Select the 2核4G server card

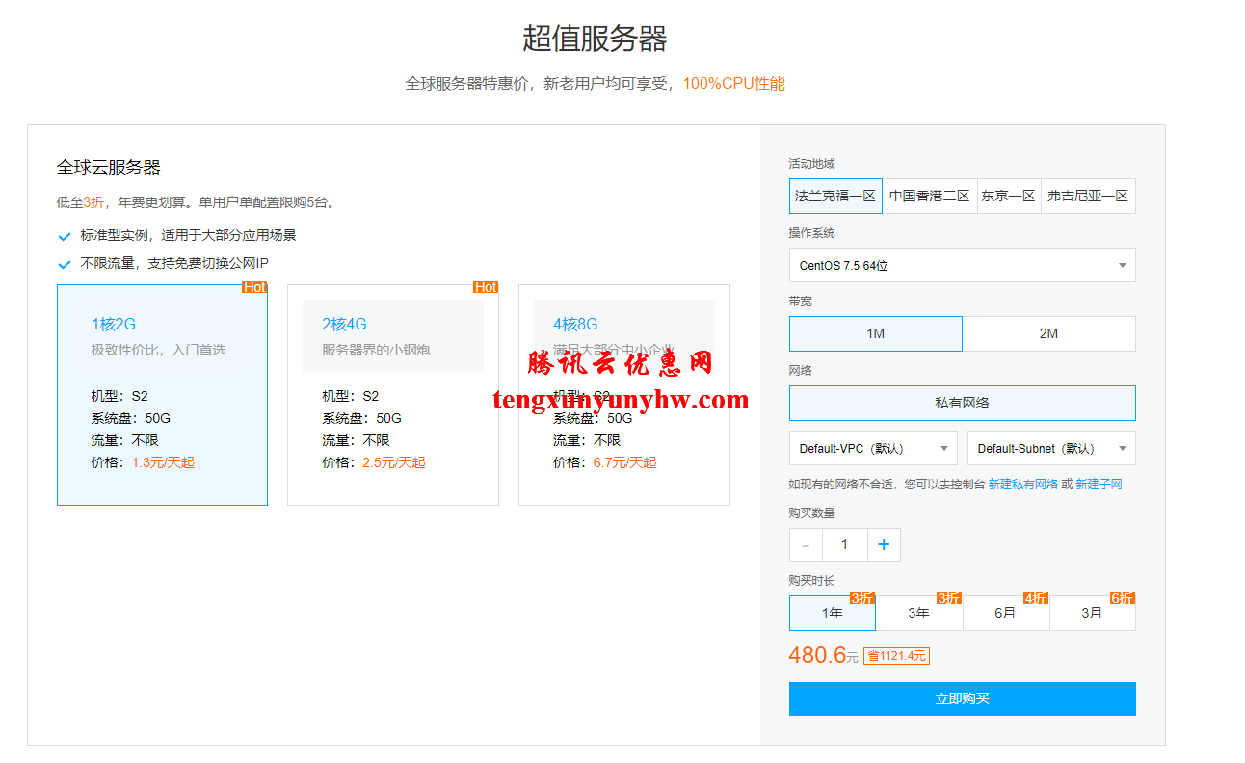pyautogui.click(x=393, y=395)
